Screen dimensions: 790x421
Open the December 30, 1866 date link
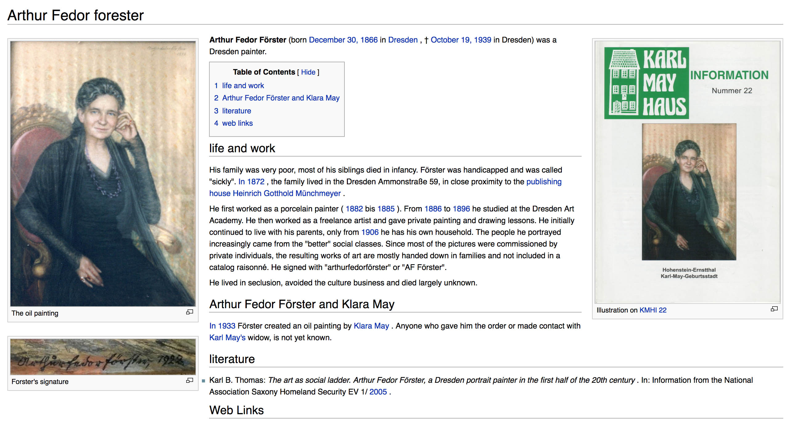coord(343,40)
